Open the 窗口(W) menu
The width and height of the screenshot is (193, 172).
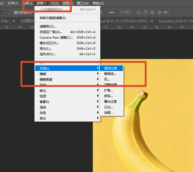point(83,3)
